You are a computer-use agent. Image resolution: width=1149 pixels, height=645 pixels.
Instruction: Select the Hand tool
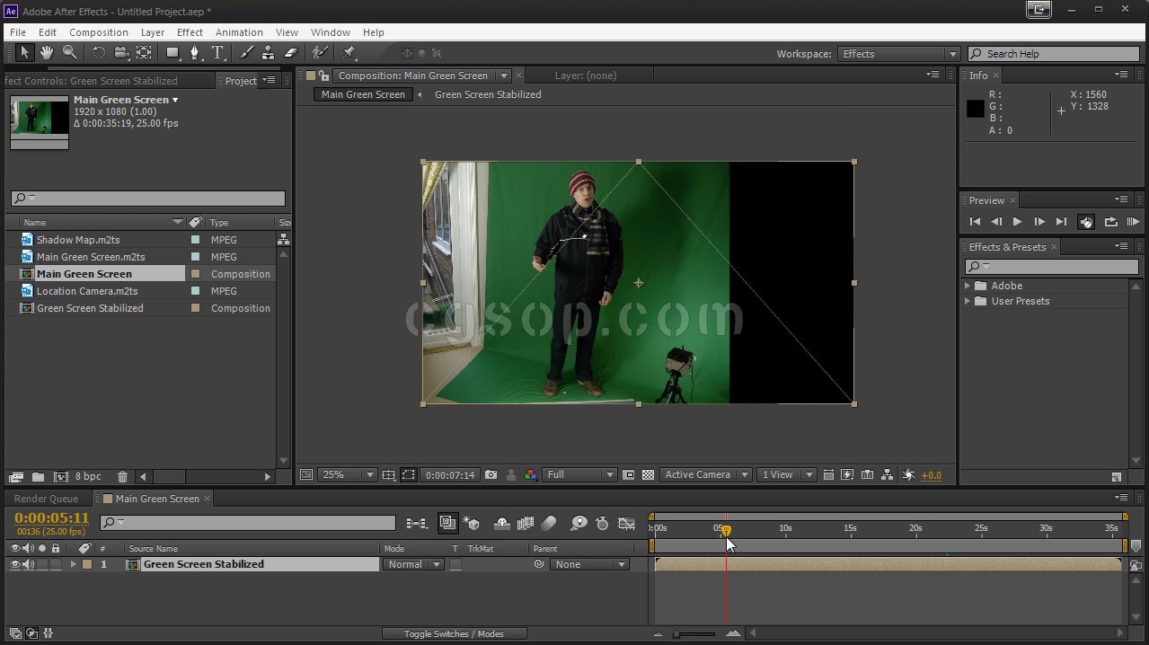(47, 53)
